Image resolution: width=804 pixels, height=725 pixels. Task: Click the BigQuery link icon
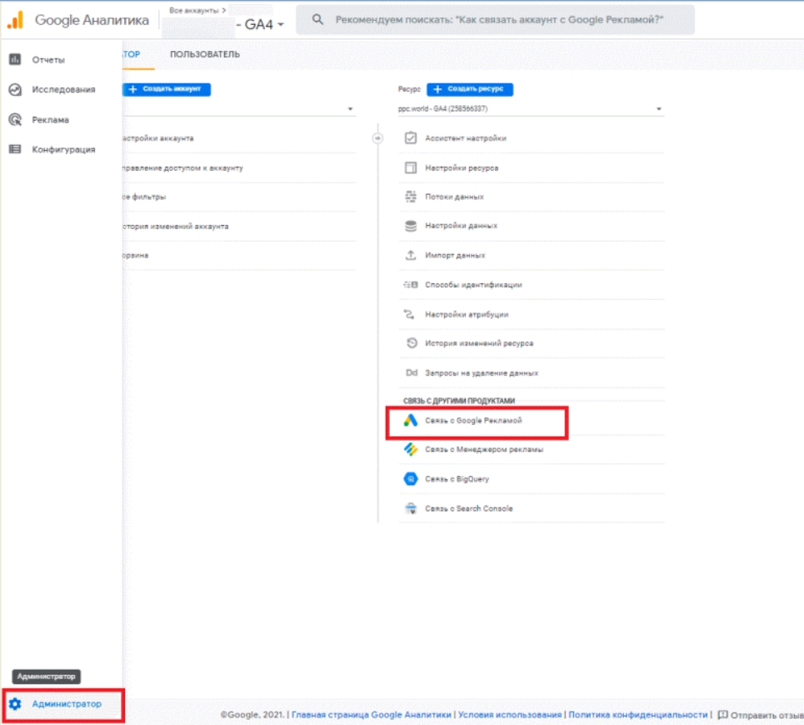coord(410,479)
